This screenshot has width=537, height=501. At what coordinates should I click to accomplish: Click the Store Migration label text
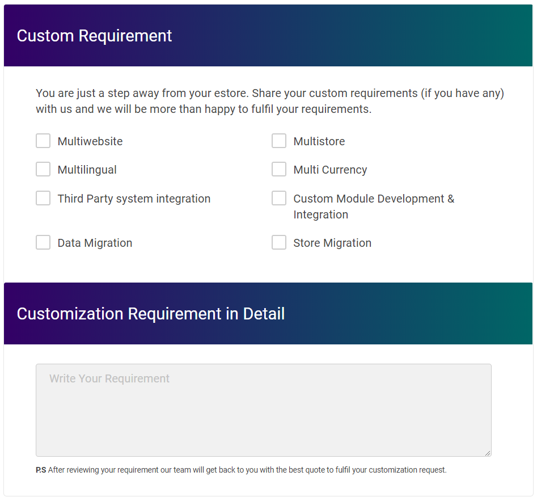coord(332,243)
